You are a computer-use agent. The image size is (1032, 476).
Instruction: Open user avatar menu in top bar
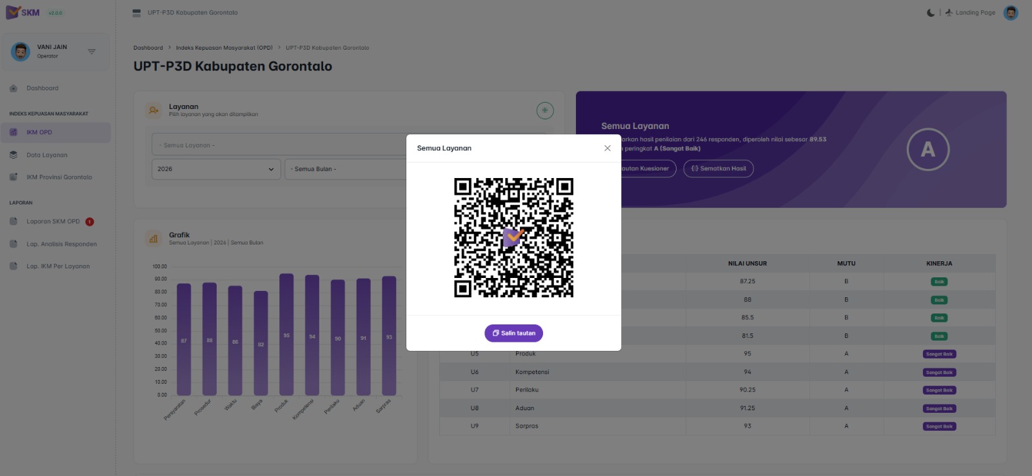click(x=1011, y=12)
